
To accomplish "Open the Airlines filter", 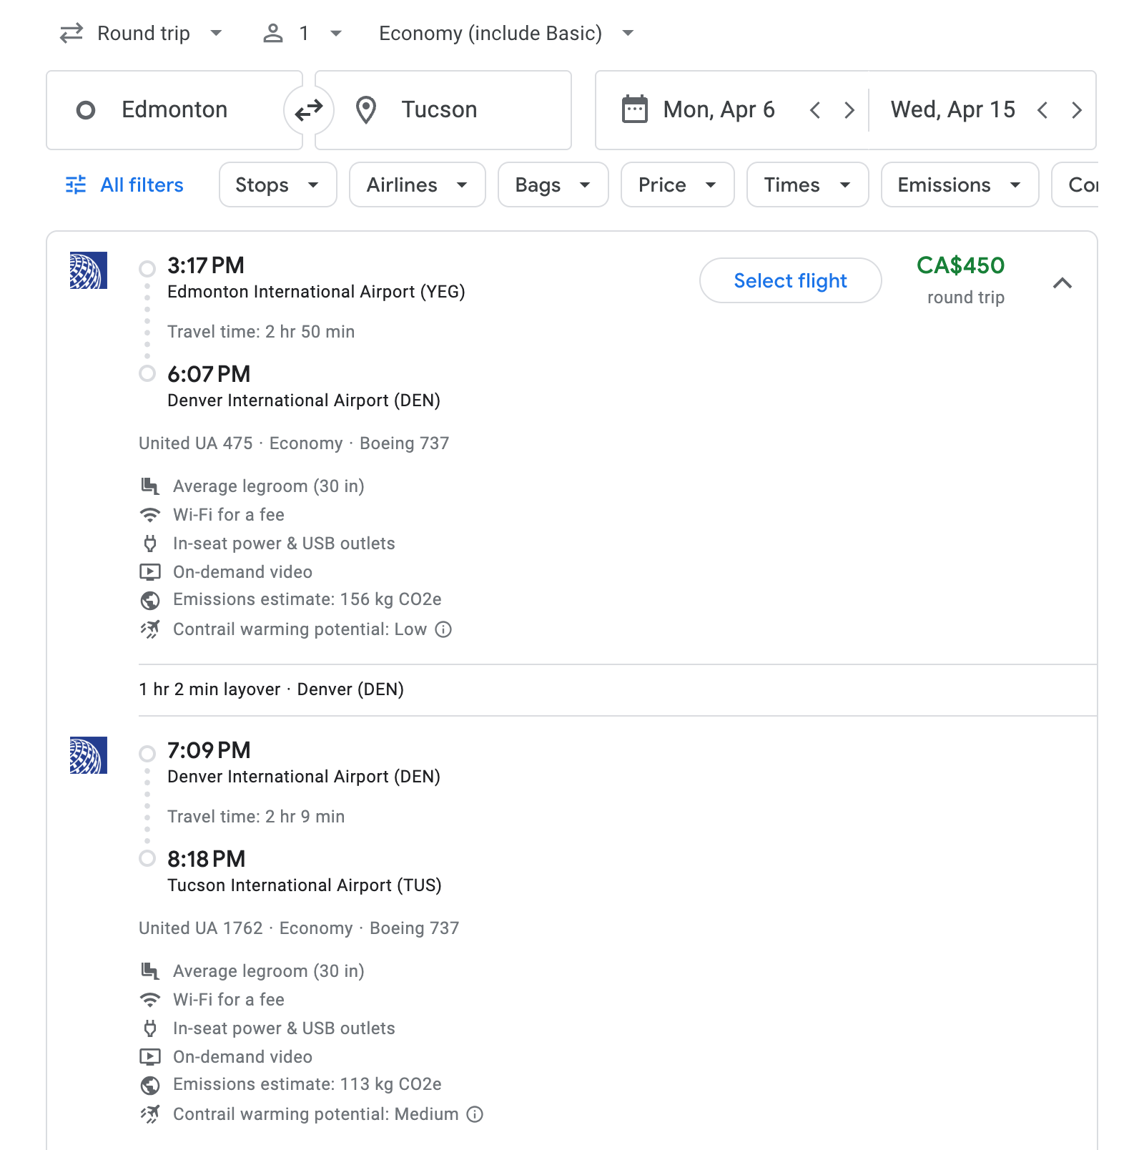I will coord(417,185).
